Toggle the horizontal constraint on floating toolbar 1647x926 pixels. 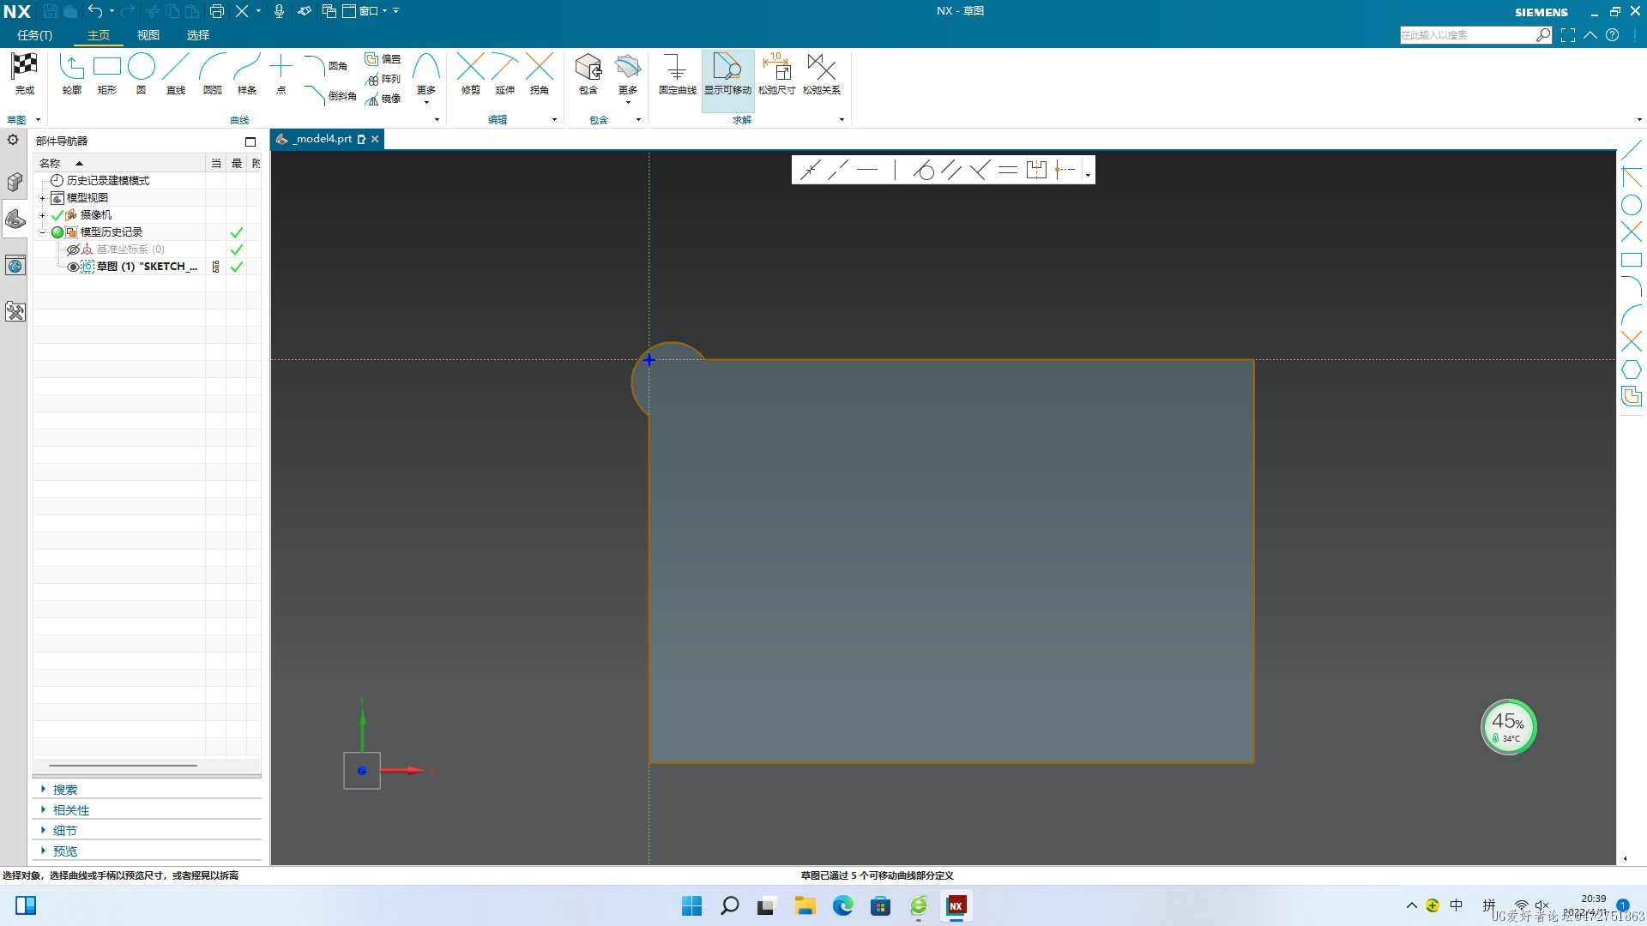coord(867,170)
